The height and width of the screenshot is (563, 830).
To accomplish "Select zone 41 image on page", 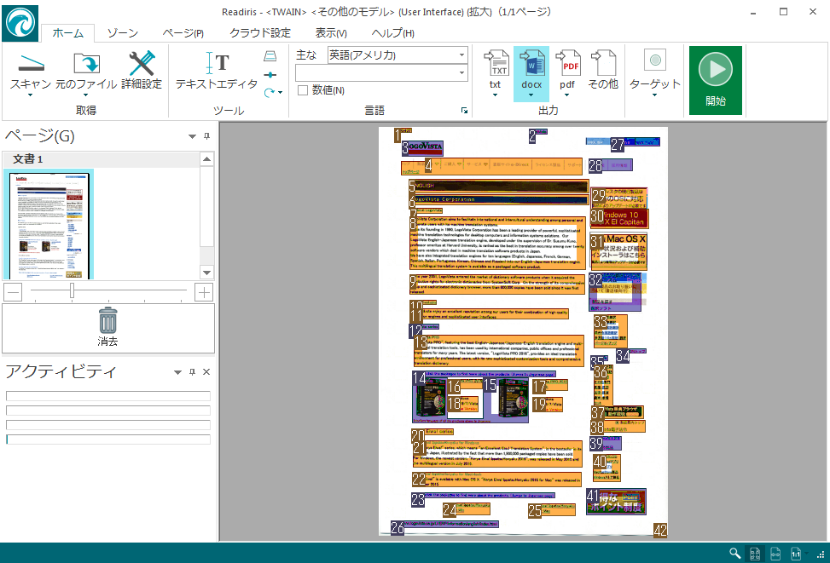I will [x=616, y=502].
